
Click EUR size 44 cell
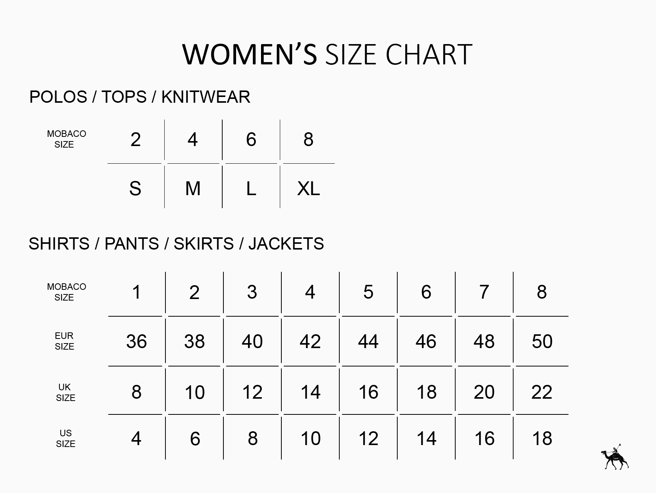click(368, 341)
